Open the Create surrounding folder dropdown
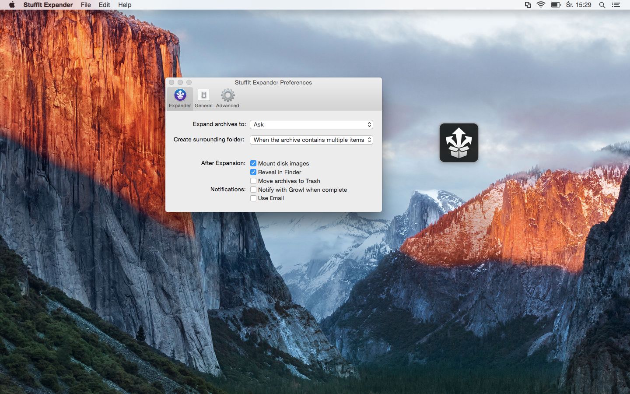 [x=311, y=140]
